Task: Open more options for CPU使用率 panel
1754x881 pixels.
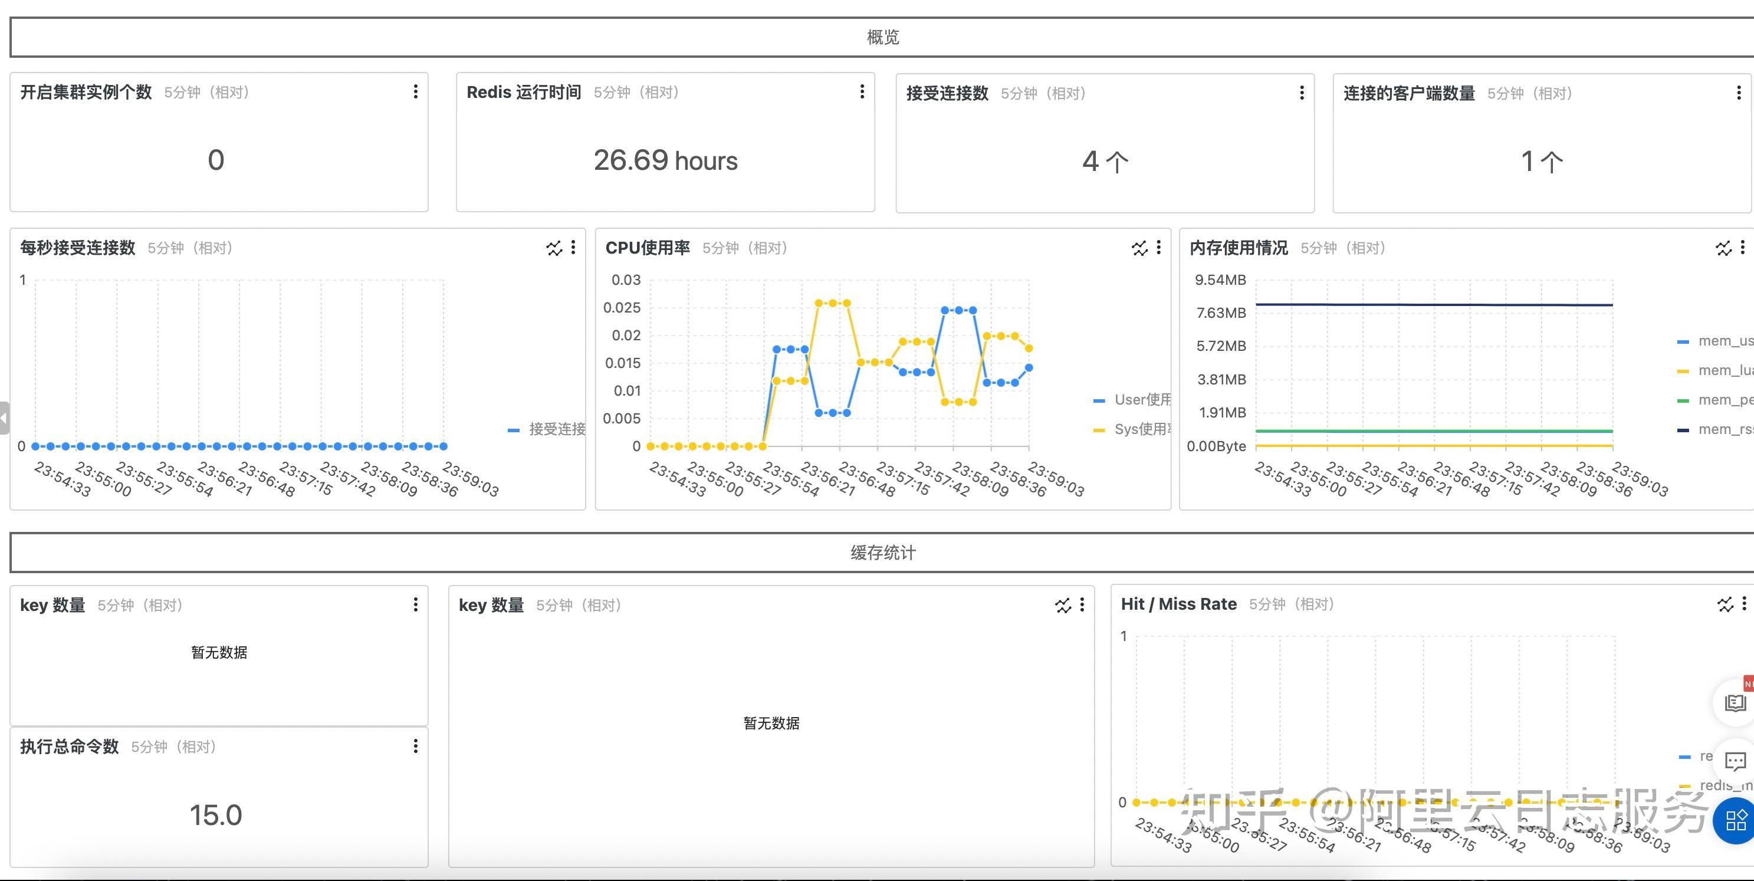Action: (x=1158, y=248)
